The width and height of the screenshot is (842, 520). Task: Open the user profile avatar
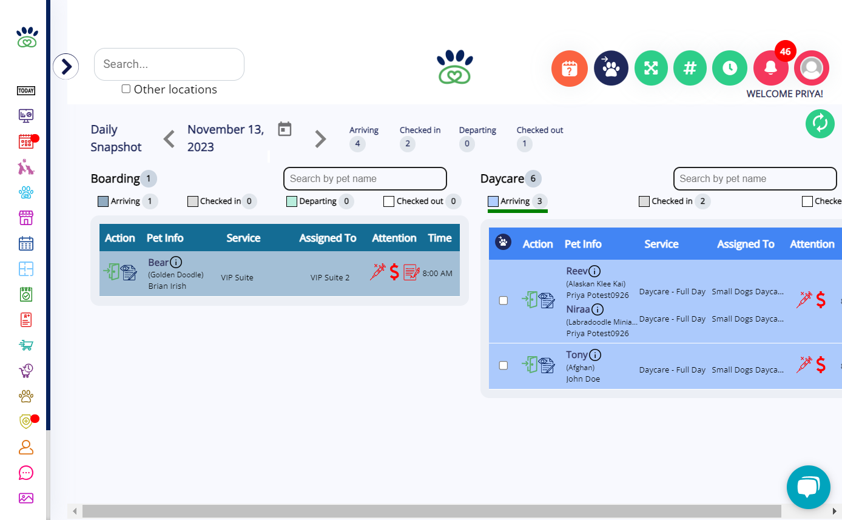(x=812, y=68)
